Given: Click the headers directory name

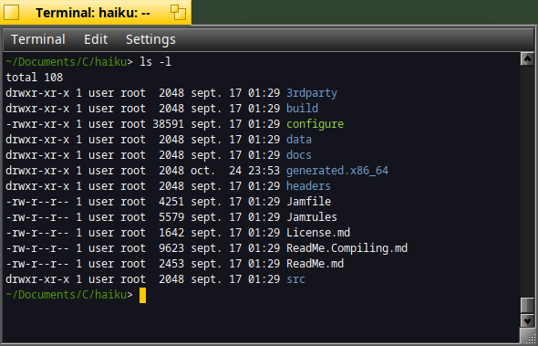Looking at the screenshot, I should coord(308,186).
